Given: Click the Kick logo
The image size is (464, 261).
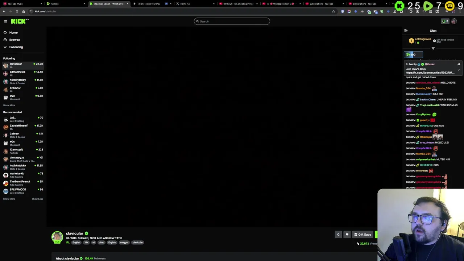Looking at the screenshot, I should coord(20,21).
